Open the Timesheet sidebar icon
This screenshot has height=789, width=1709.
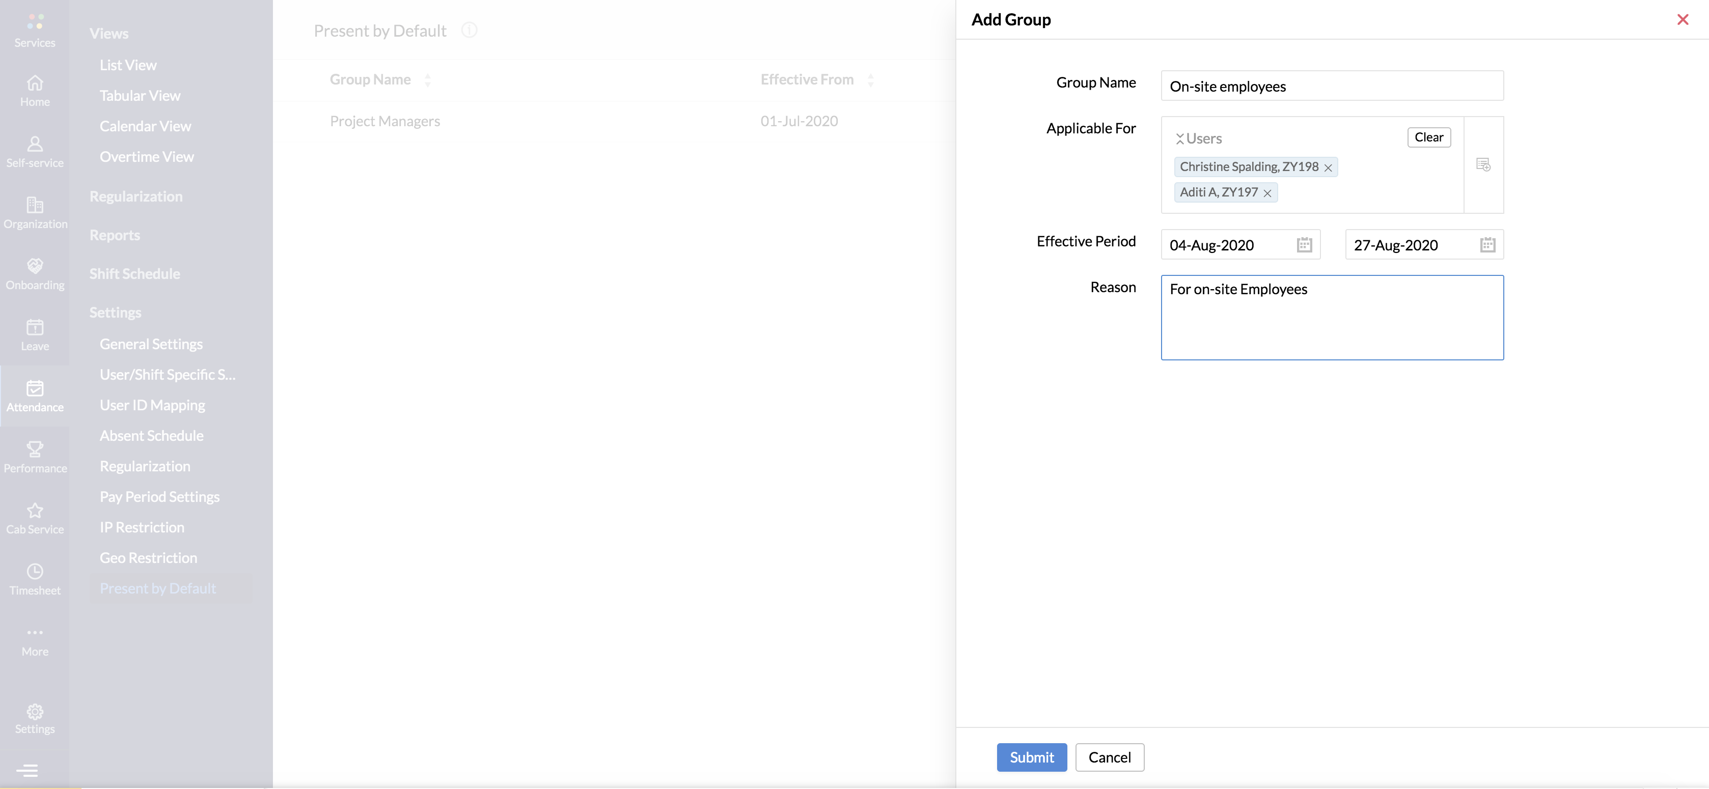pyautogui.click(x=35, y=579)
